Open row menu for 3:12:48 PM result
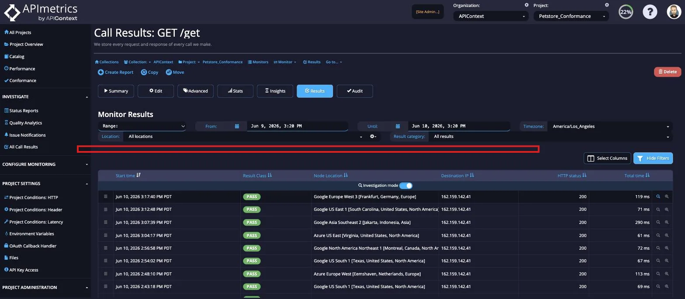The width and height of the screenshot is (685, 299). tap(105, 209)
